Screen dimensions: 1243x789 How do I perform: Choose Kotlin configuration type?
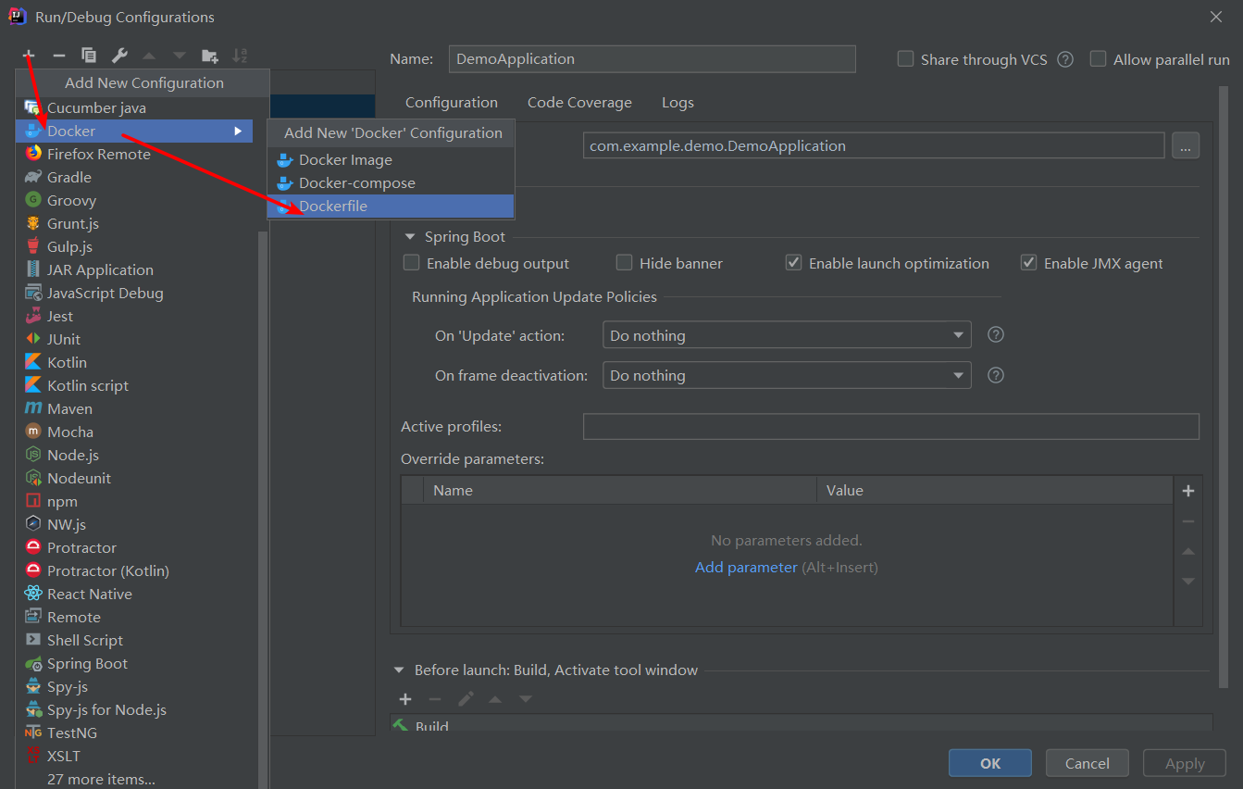click(134, 362)
